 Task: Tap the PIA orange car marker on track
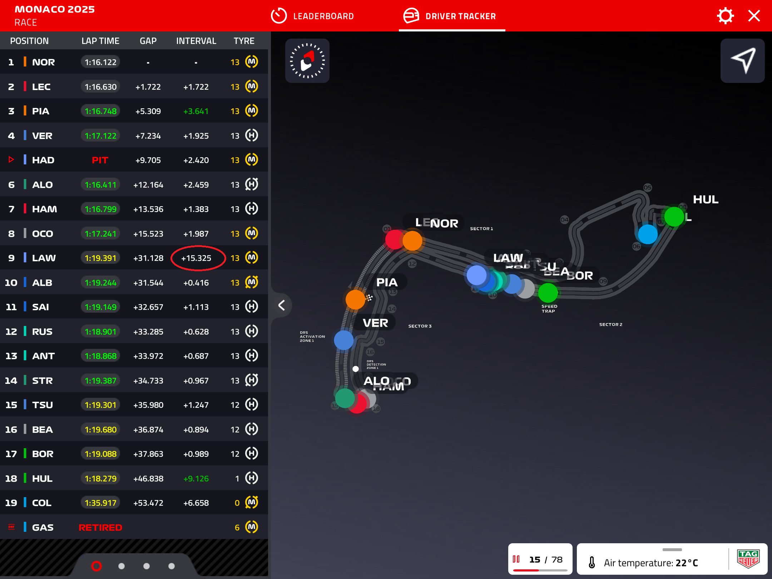point(355,300)
